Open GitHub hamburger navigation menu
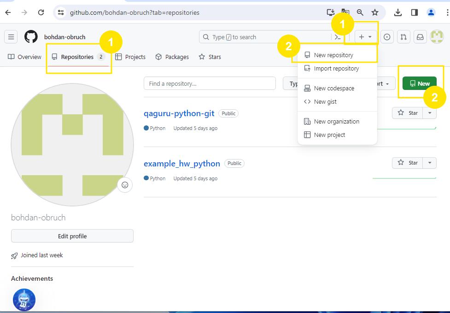 11,37
